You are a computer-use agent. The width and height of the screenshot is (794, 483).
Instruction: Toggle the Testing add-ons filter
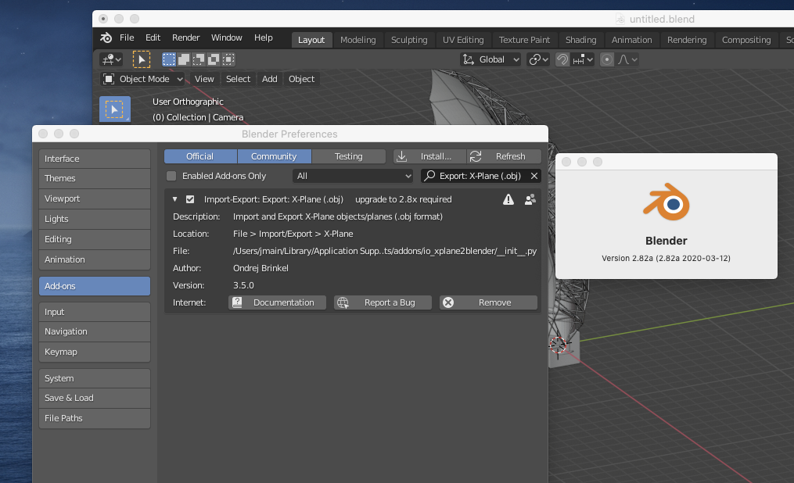348,156
